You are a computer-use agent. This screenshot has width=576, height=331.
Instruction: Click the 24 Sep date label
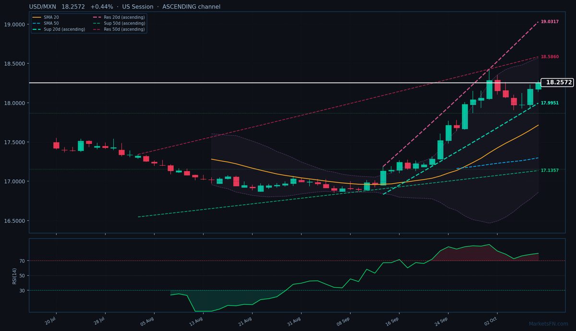[441, 320]
